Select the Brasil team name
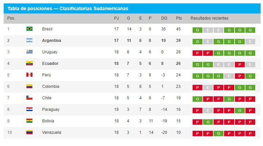This screenshot has width=263, height=146. (47, 29)
